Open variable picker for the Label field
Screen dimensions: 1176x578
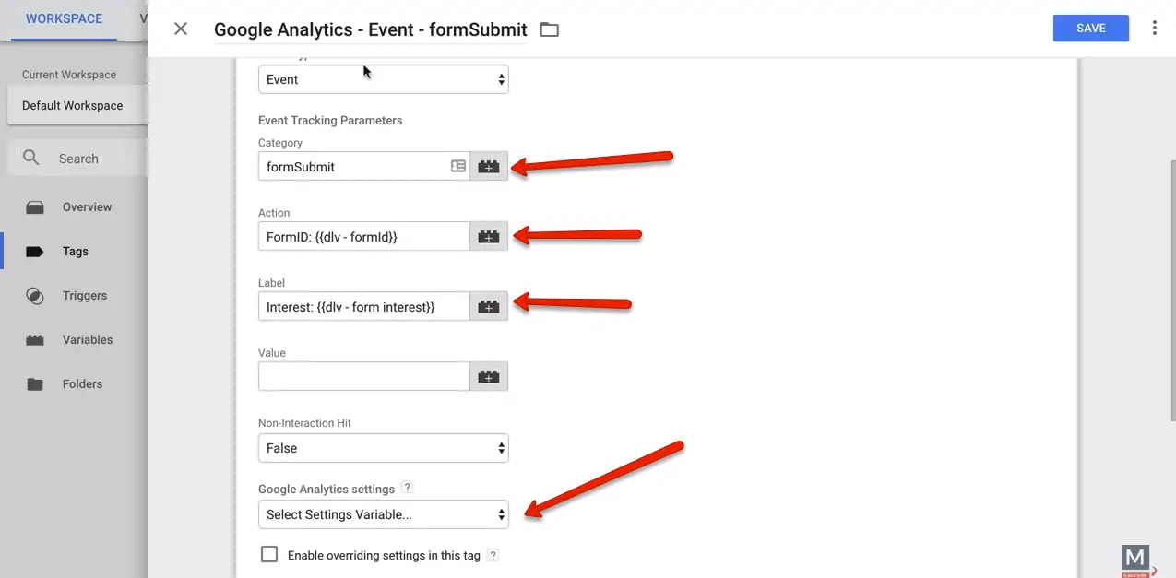tap(489, 306)
